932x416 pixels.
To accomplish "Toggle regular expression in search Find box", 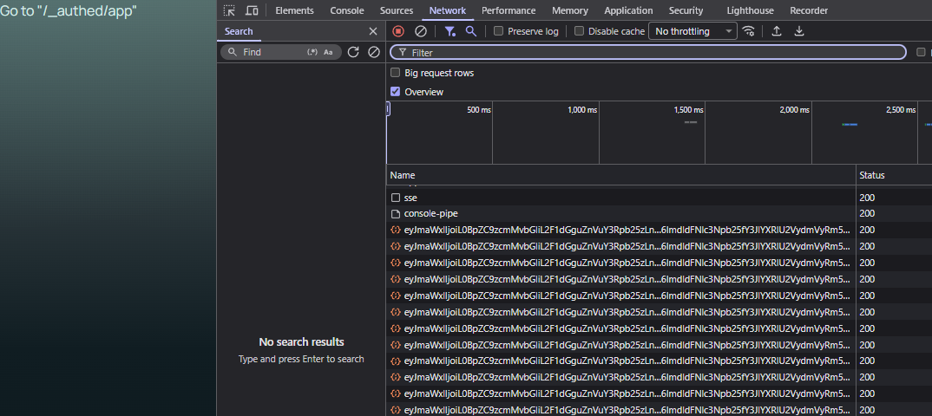I will (x=312, y=52).
